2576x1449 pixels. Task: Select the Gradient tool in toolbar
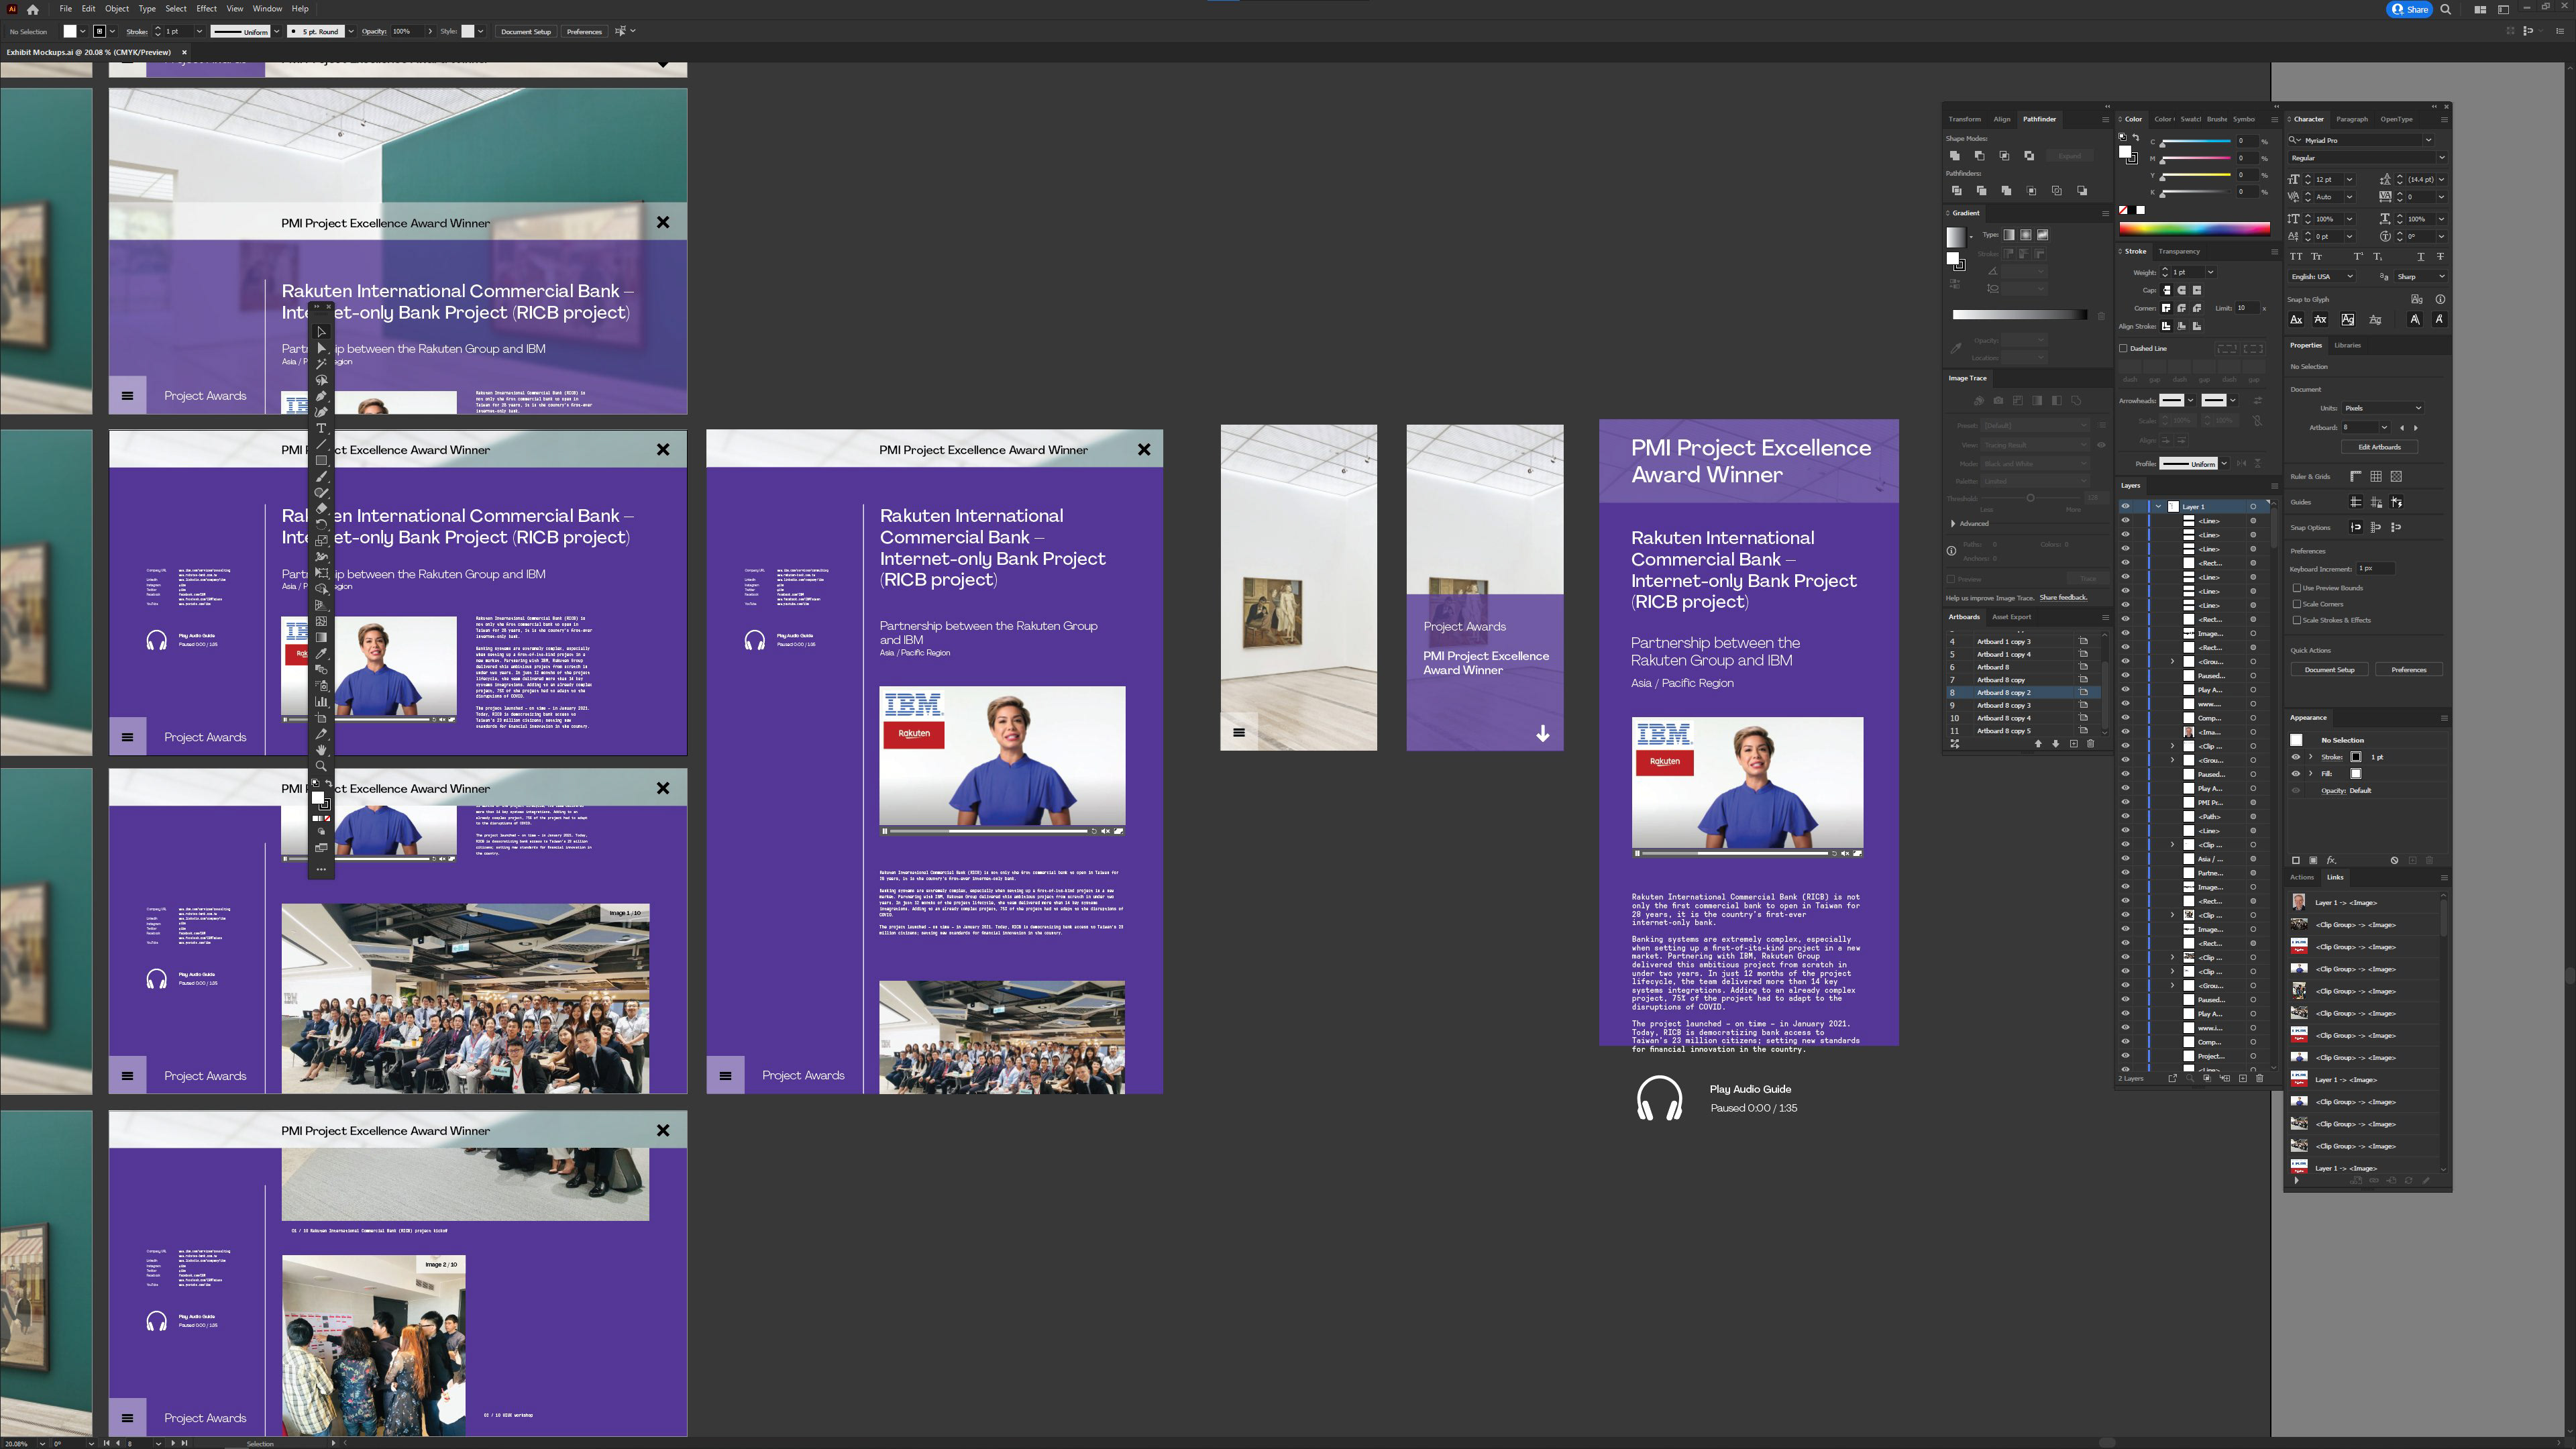pyautogui.click(x=321, y=637)
